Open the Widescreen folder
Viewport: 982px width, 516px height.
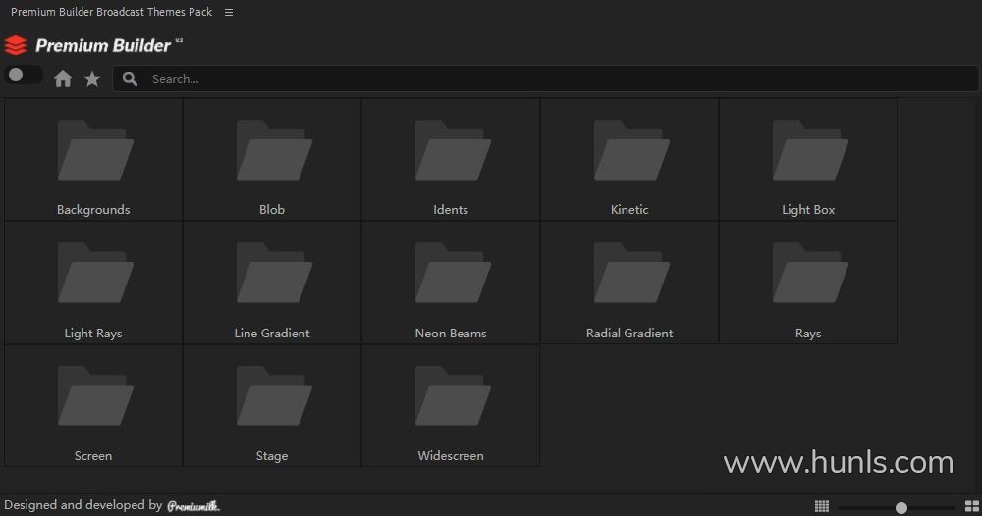(451, 405)
